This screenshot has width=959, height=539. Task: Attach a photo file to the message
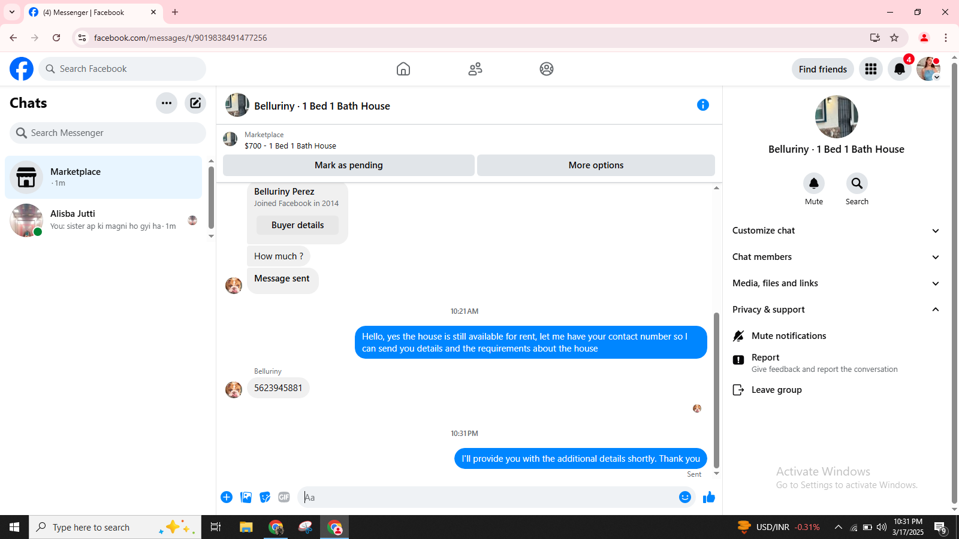coord(246,497)
